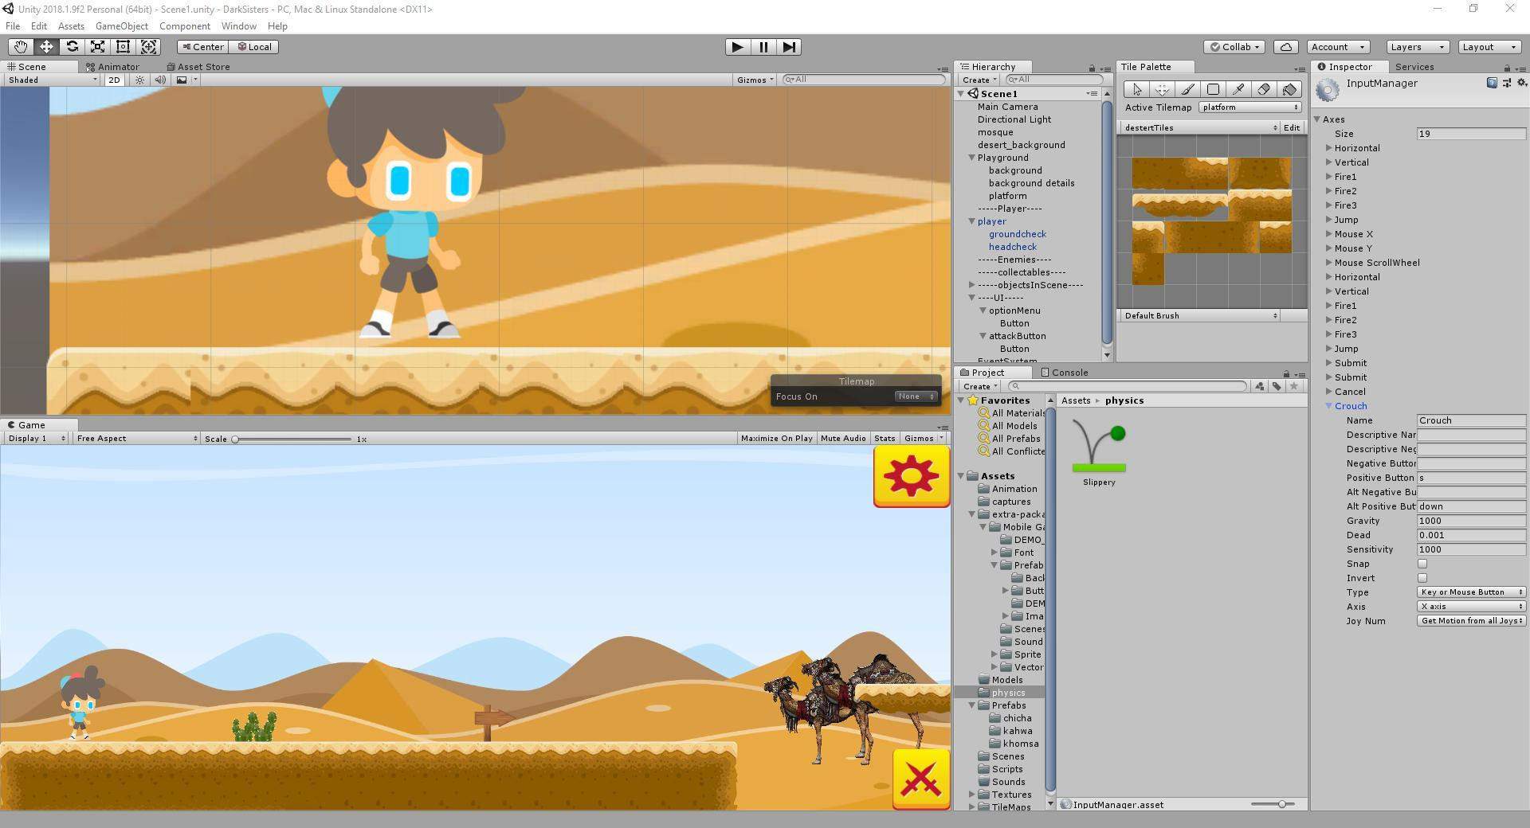1530x828 pixels.
Task: Toggle scene audio speaker icon
Action: [x=160, y=80]
